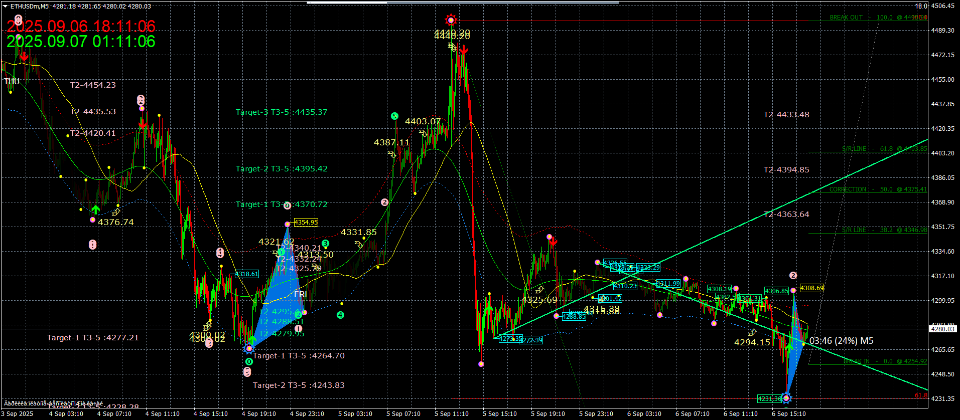Click white circle 0 in Target-1 4370.72 label
The image size is (960, 420).
(287, 205)
